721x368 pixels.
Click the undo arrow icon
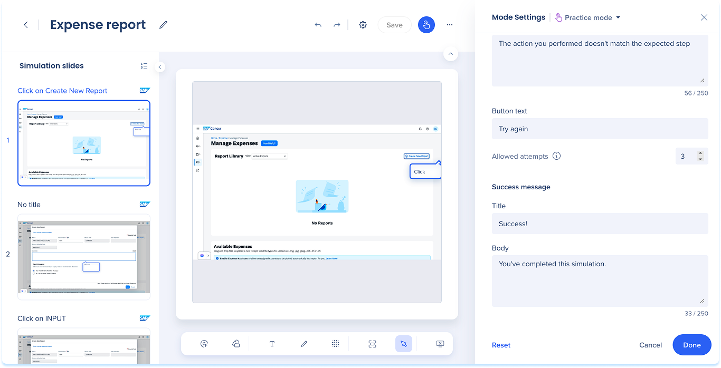318,25
